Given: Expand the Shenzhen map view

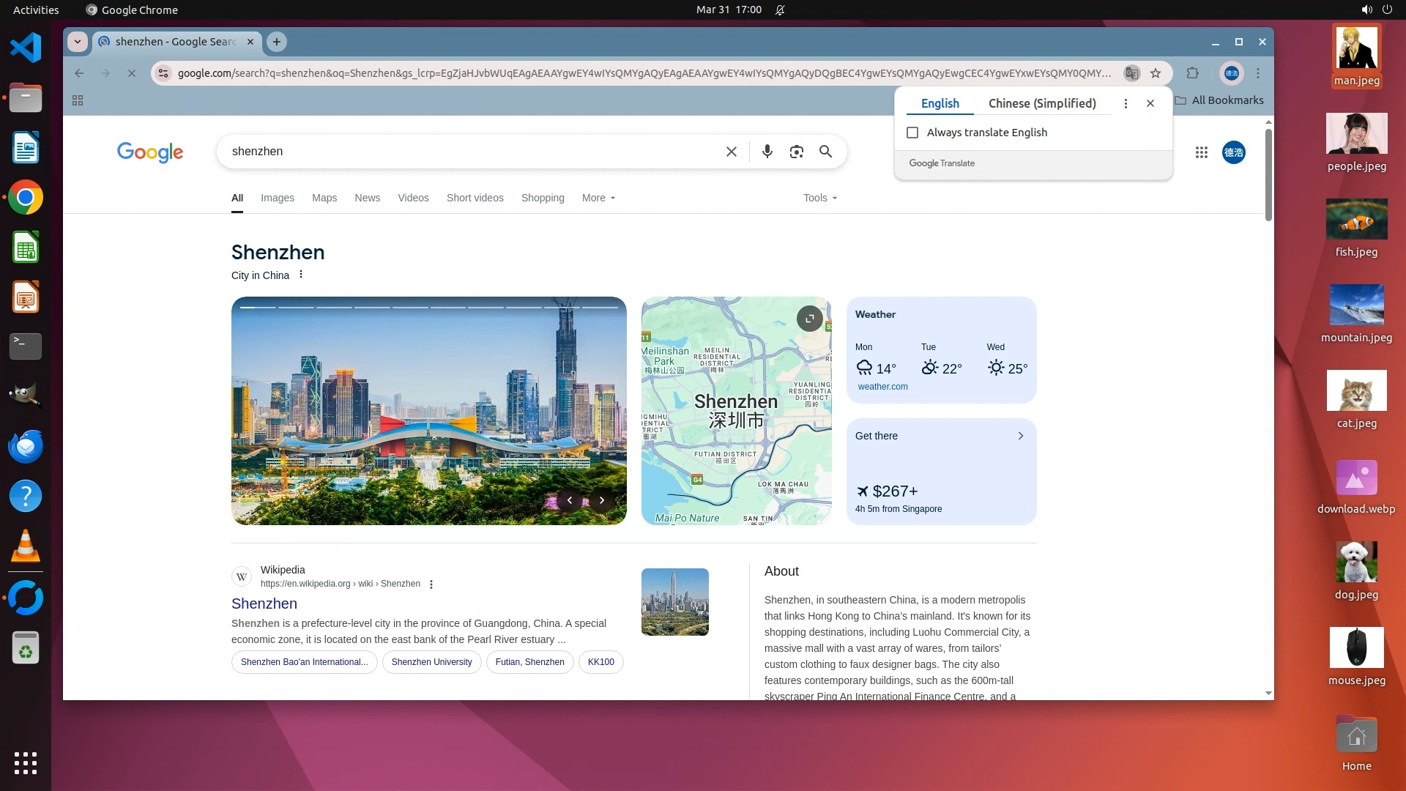Looking at the screenshot, I should tap(809, 319).
